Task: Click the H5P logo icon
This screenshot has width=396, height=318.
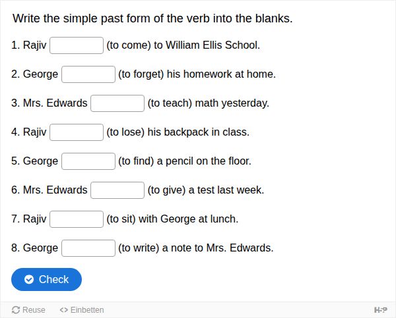Action: click(x=381, y=310)
